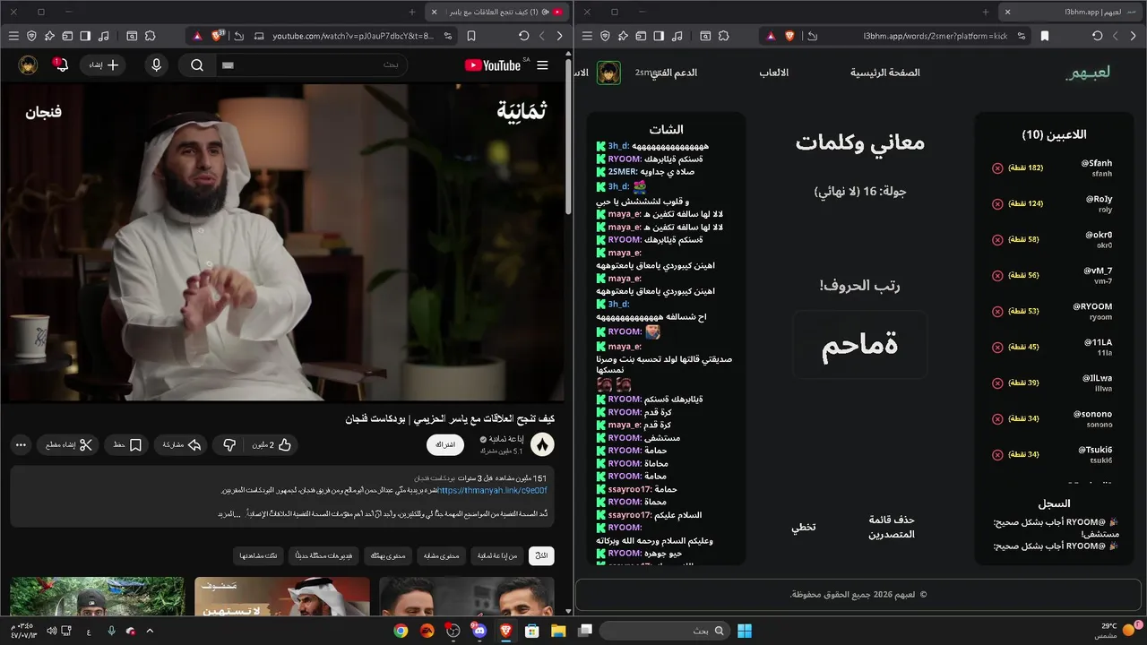Screen dimensions: 1147x645
Task: Remove player @Ro1y with its X icon
Action: 997,204
